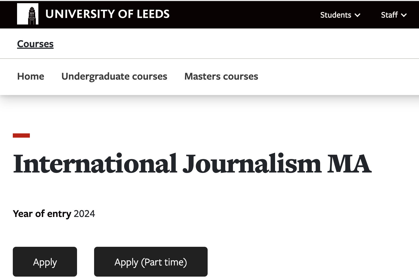Click the white space right of Masters courses
This screenshot has height=279, width=419.
339,77
